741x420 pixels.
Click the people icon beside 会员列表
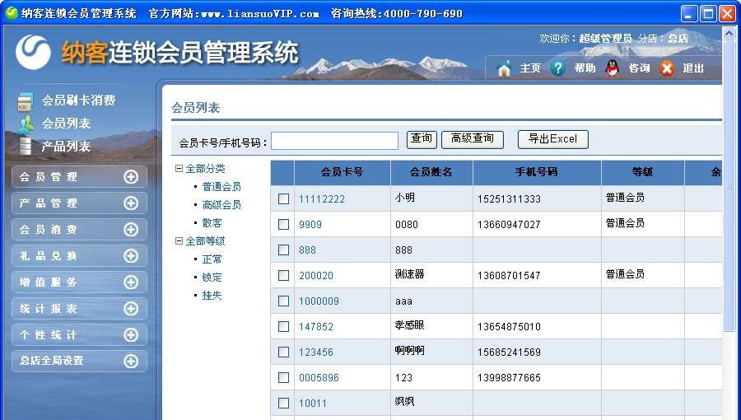26,124
